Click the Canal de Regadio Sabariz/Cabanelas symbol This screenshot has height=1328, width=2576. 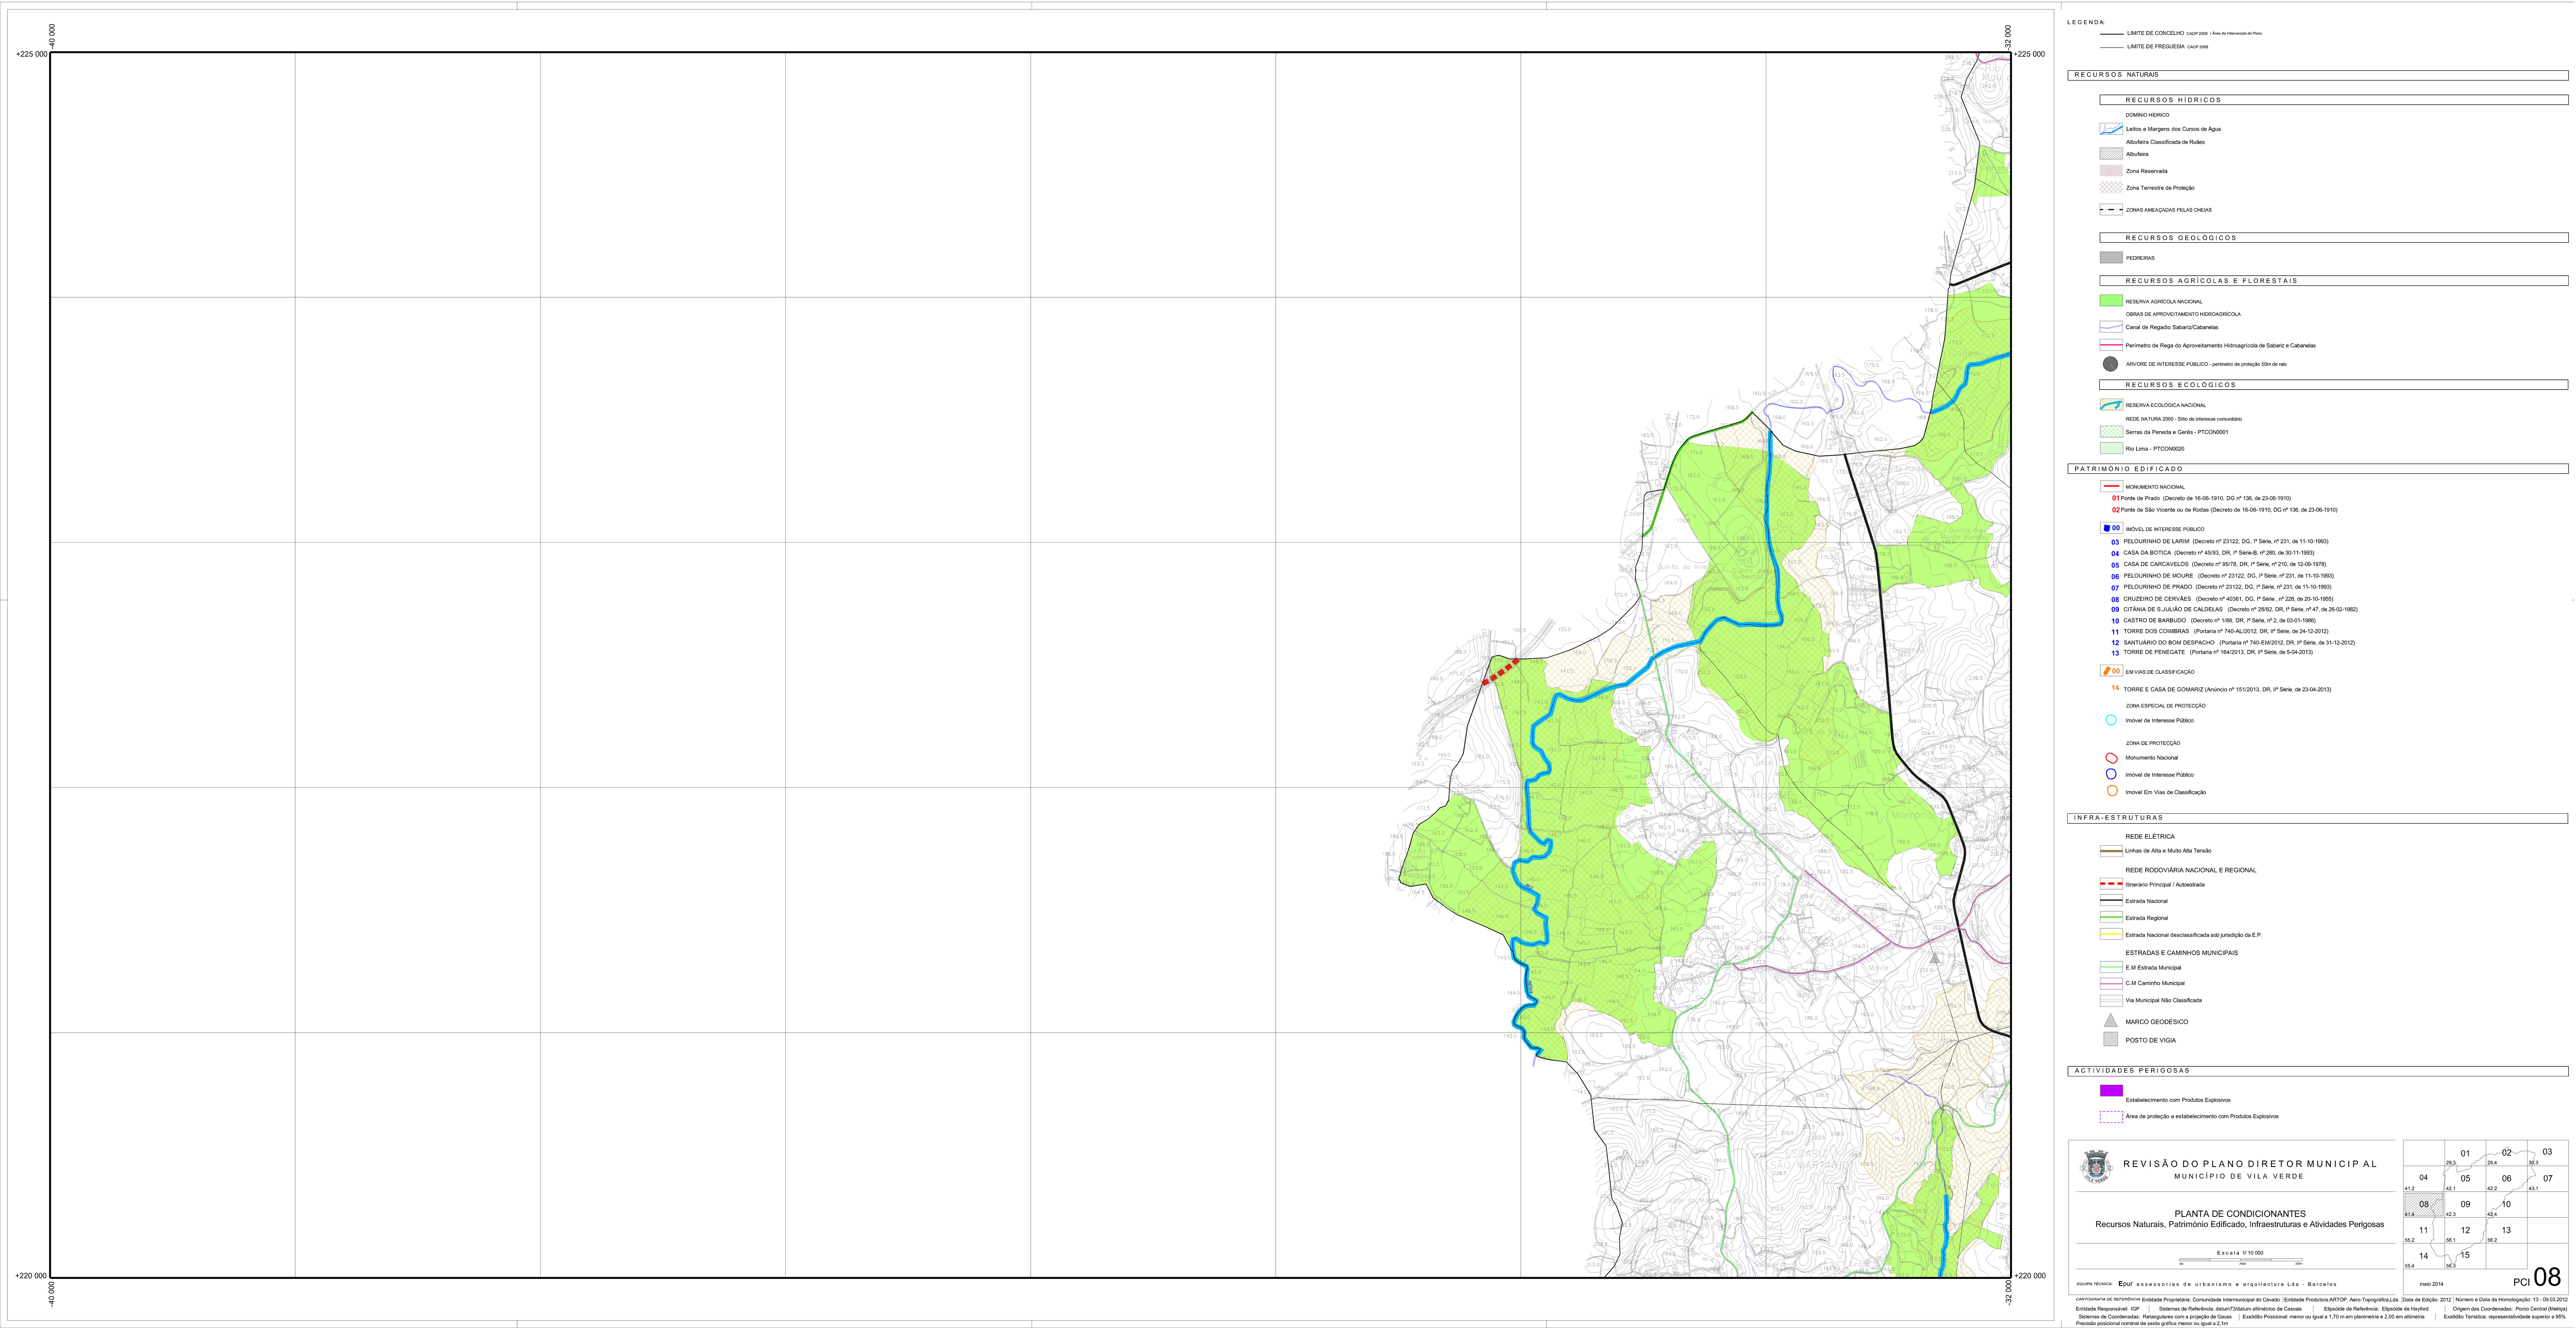point(2111,327)
